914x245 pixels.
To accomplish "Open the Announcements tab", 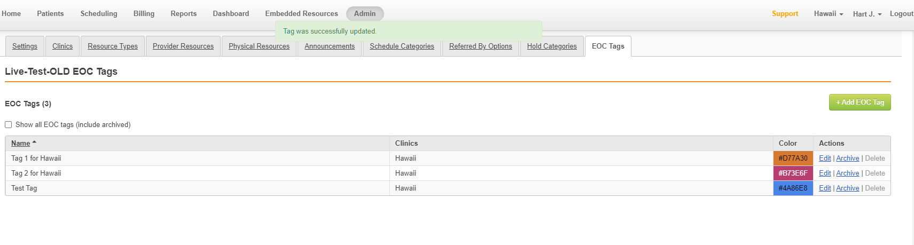I will [330, 46].
